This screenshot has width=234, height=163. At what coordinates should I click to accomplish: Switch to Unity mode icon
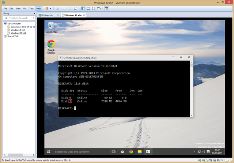99,8
